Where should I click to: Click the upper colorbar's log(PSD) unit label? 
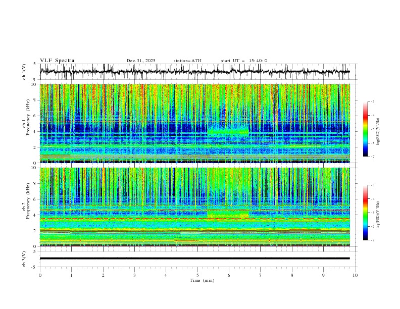378,132
